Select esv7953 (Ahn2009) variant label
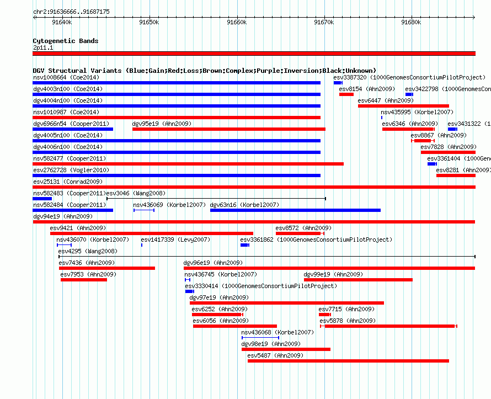Viewport: 491px width, 399px height. point(88,274)
